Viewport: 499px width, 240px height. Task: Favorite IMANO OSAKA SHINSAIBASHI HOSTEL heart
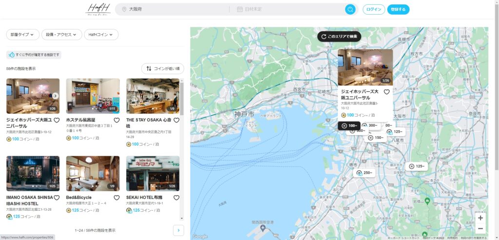(x=57, y=198)
